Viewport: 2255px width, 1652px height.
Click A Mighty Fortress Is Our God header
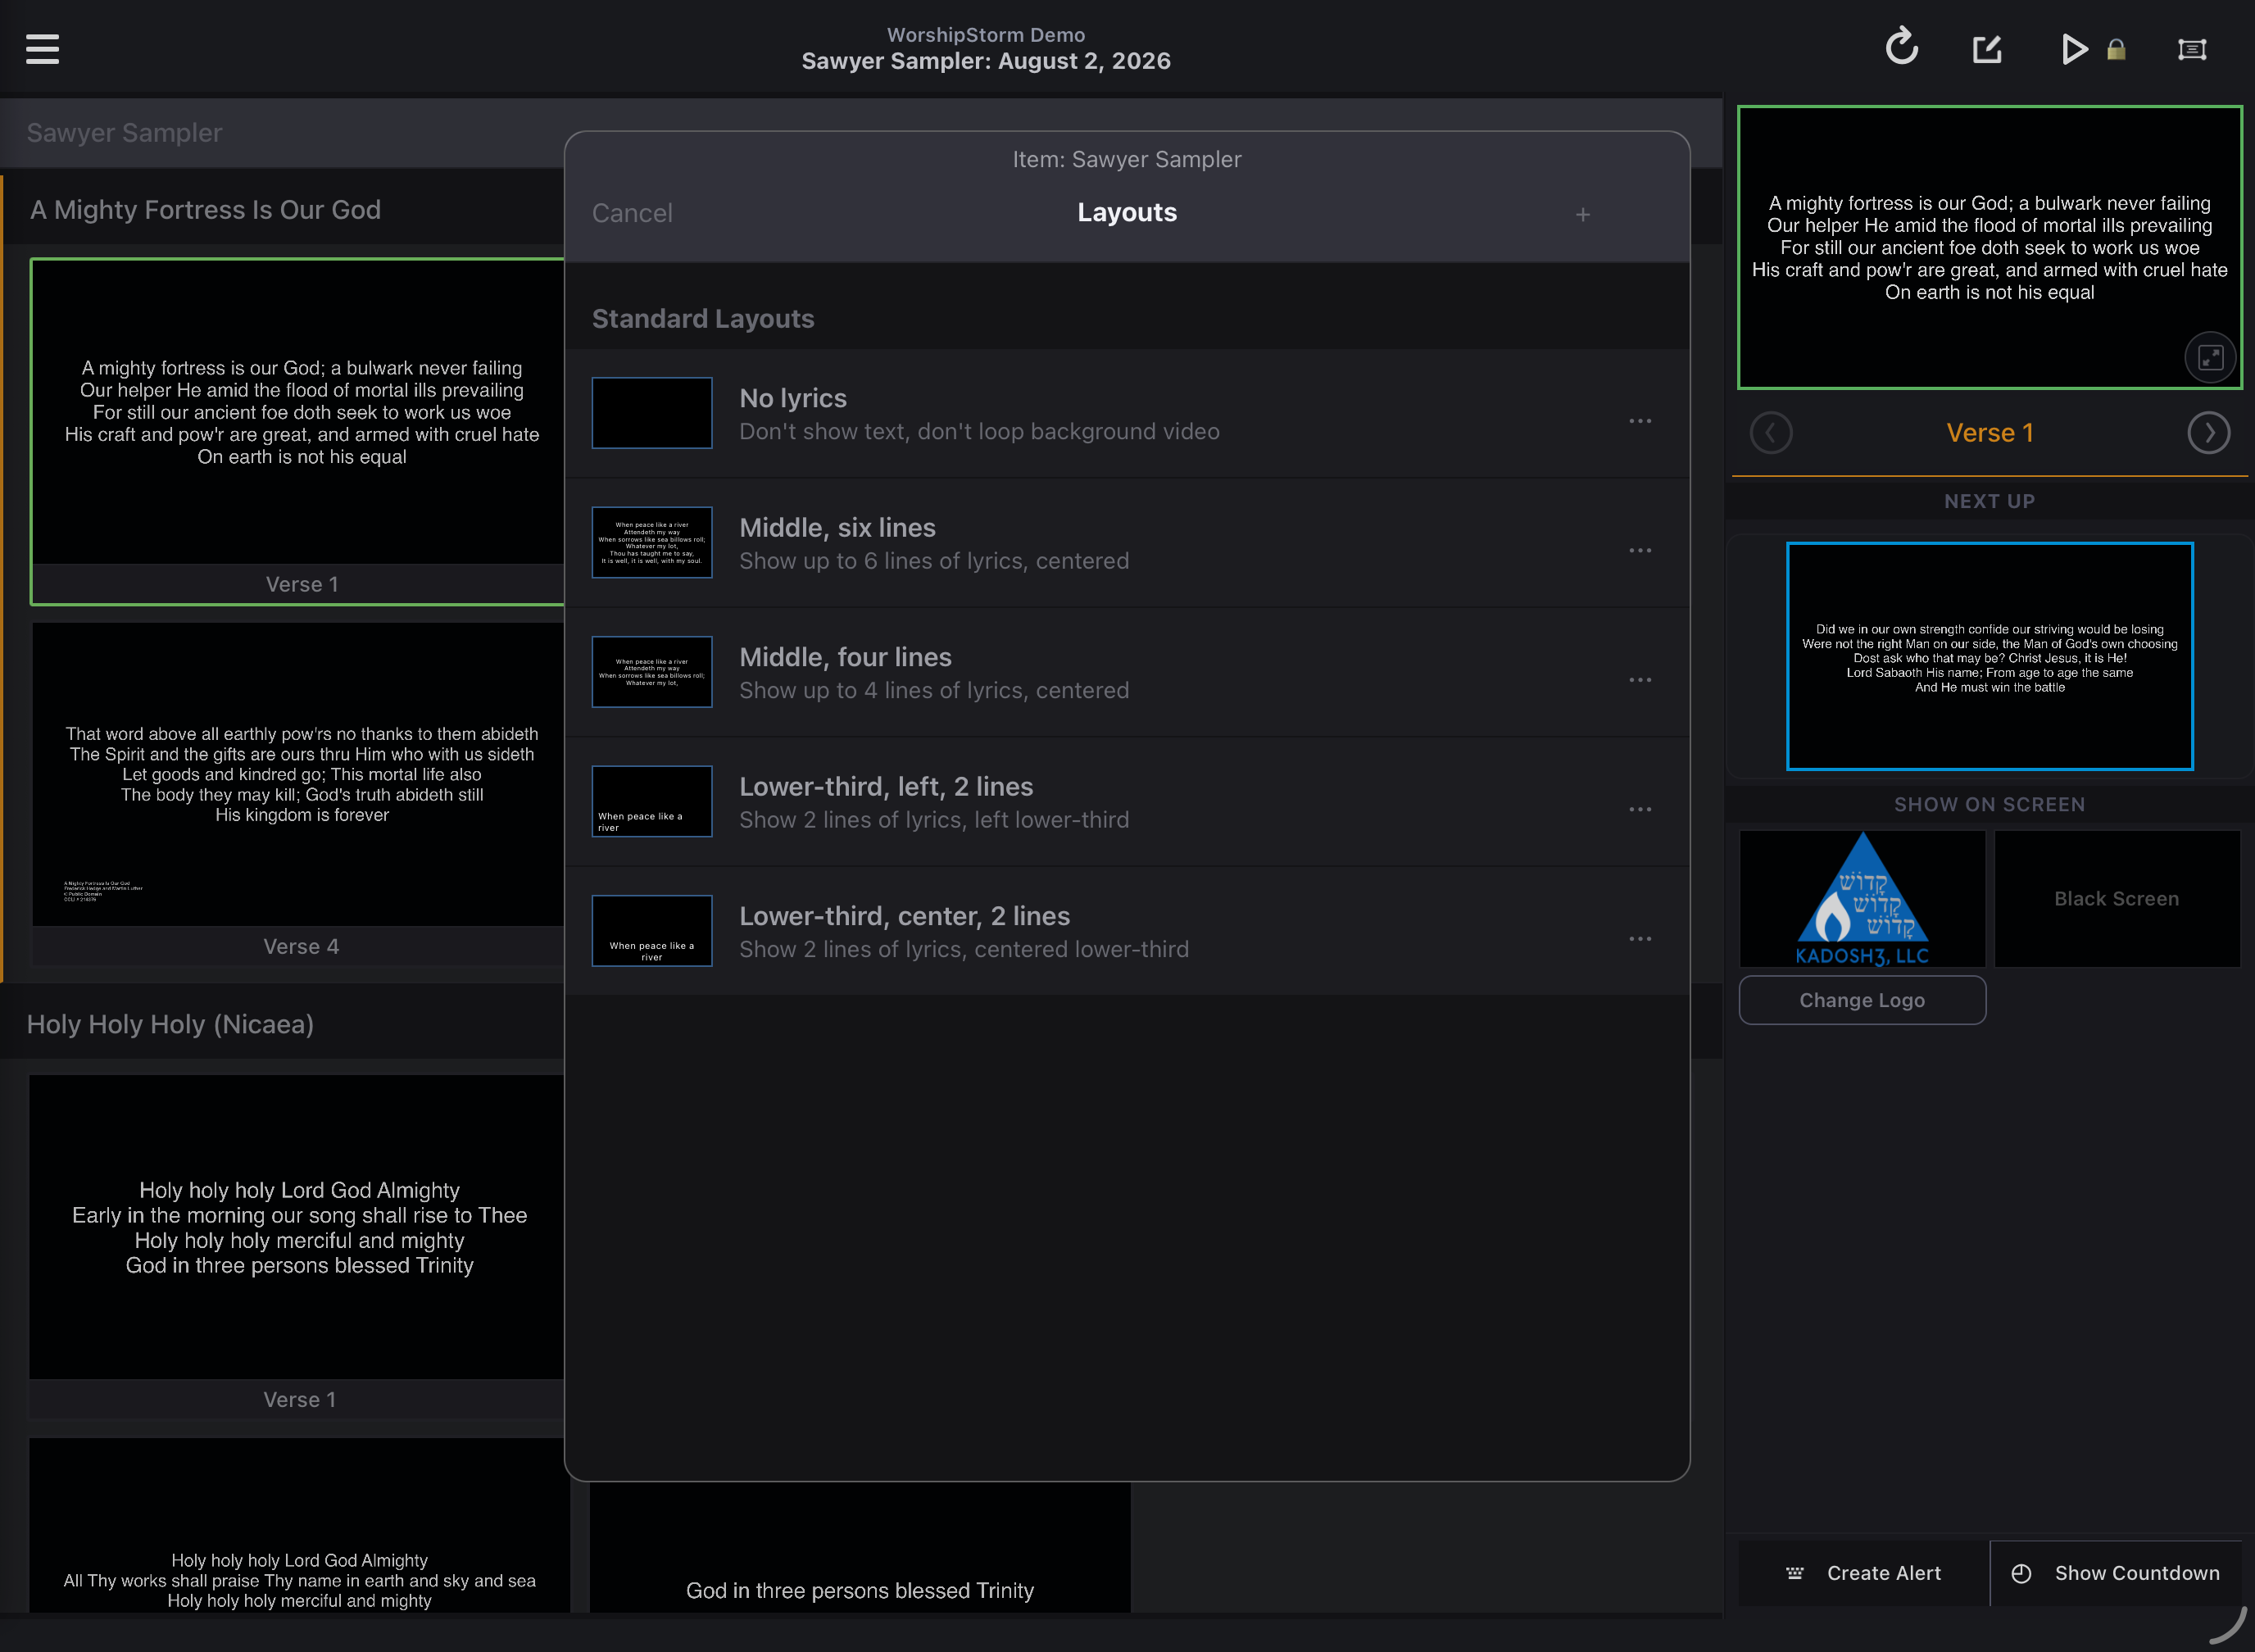205,210
